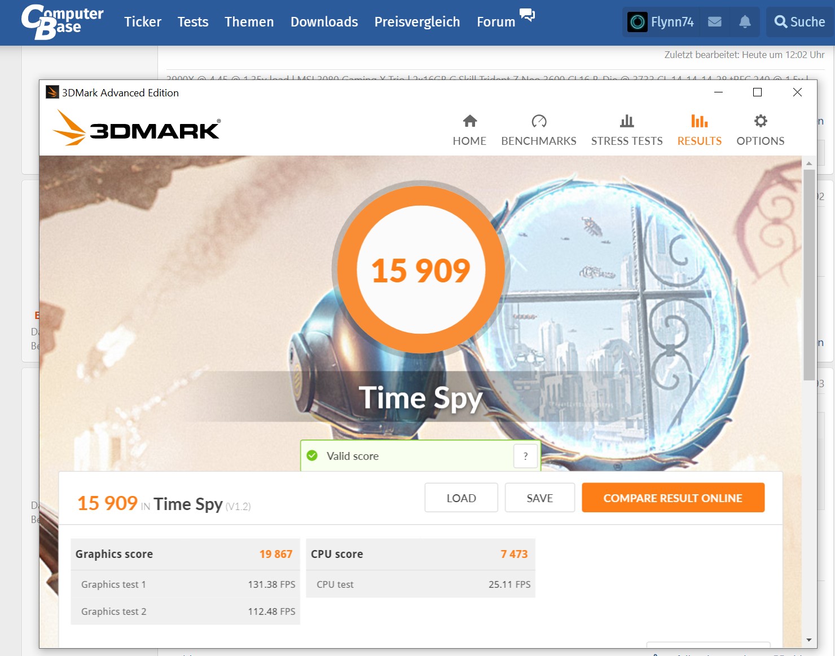835x656 pixels.
Task: Click the 3DMark title bar app icon
Action: 52,92
